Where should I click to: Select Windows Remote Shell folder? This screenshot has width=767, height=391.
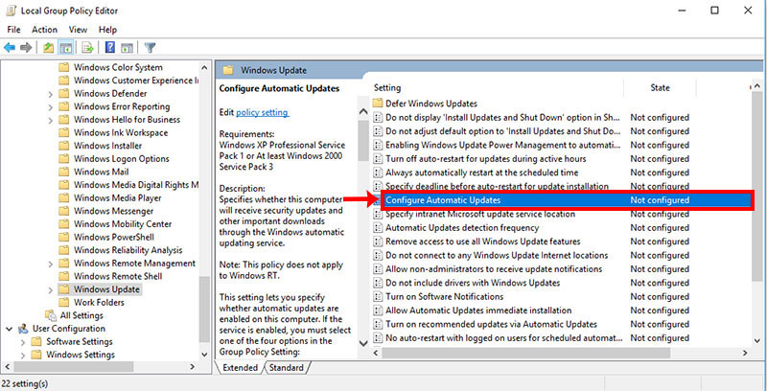tap(118, 276)
